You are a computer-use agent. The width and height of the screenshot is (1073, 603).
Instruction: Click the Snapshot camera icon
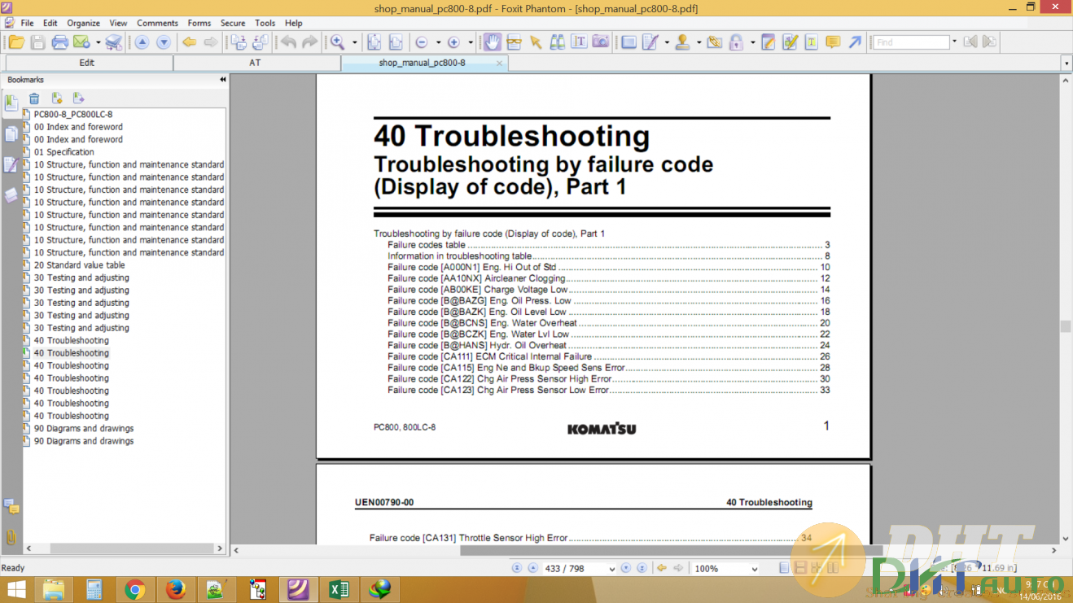[x=601, y=42]
